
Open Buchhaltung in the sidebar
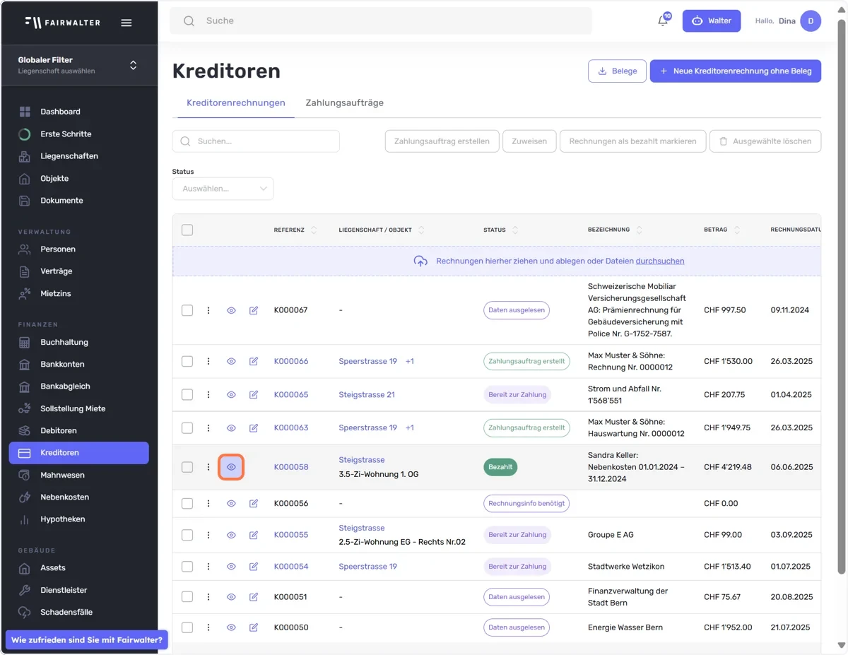pyautogui.click(x=64, y=342)
